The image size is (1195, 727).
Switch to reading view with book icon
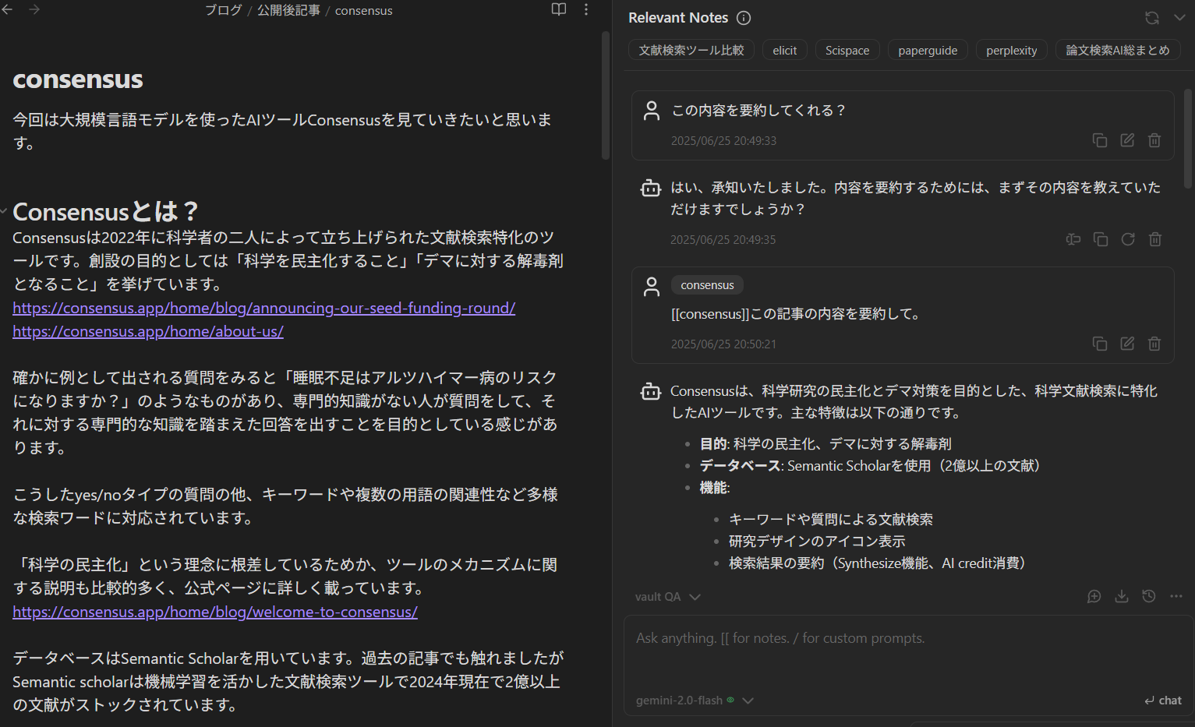pyautogui.click(x=559, y=9)
